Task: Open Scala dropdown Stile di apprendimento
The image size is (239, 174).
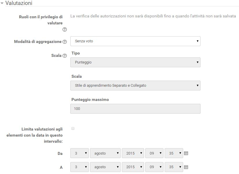Action: 135,86
